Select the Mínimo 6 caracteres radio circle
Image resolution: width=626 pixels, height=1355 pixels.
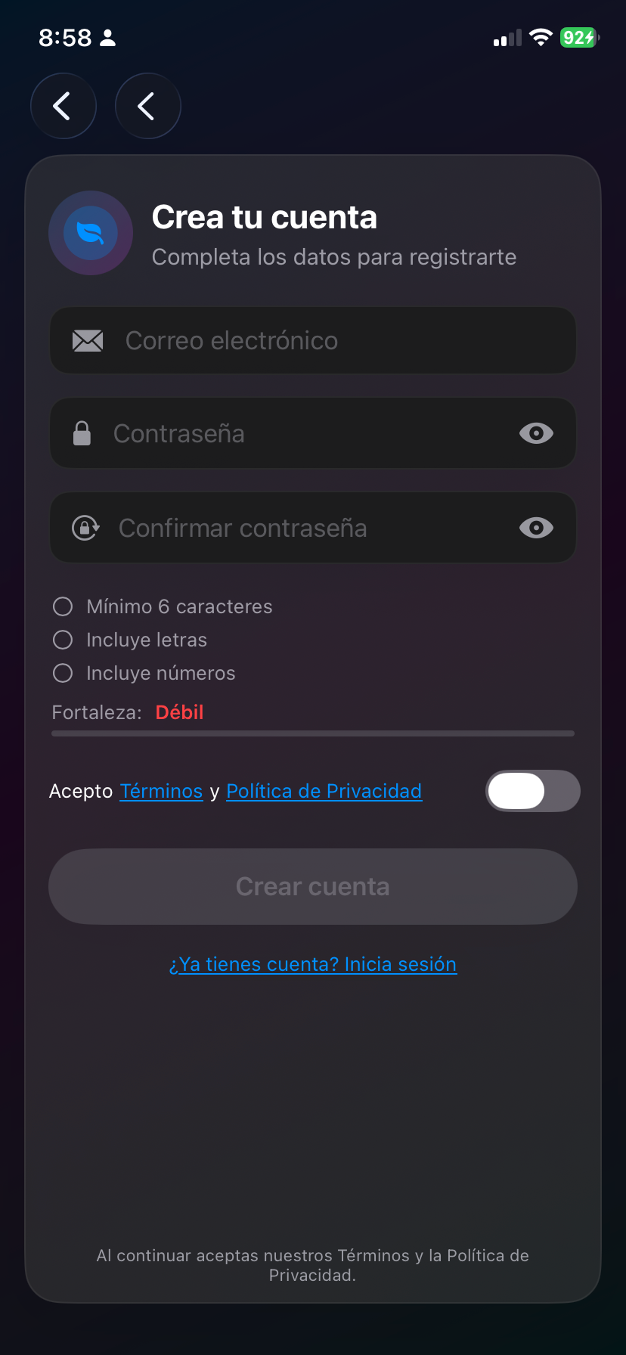coord(63,606)
